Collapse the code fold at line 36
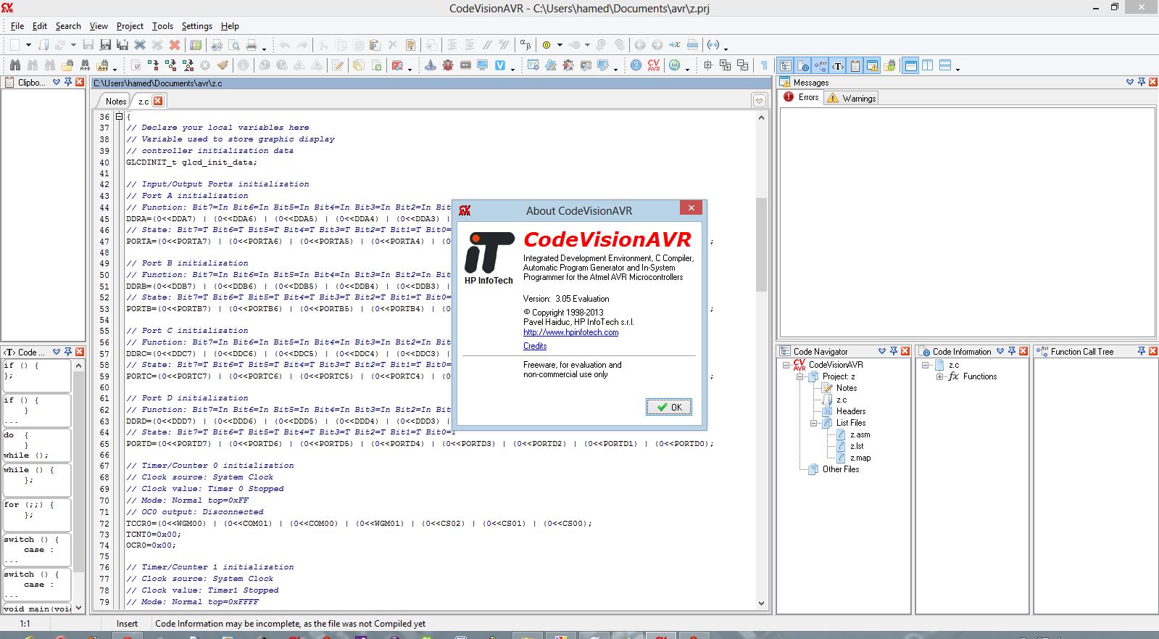The height and width of the screenshot is (639, 1159). click(x=120, y=117)
